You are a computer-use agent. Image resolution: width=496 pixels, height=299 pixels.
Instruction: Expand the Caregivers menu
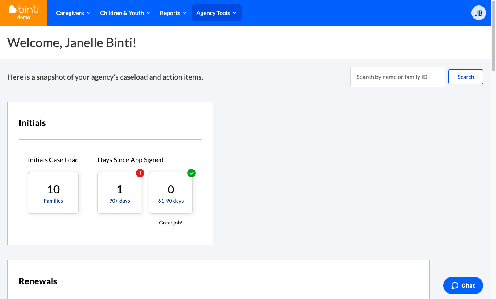click(73, 13)
